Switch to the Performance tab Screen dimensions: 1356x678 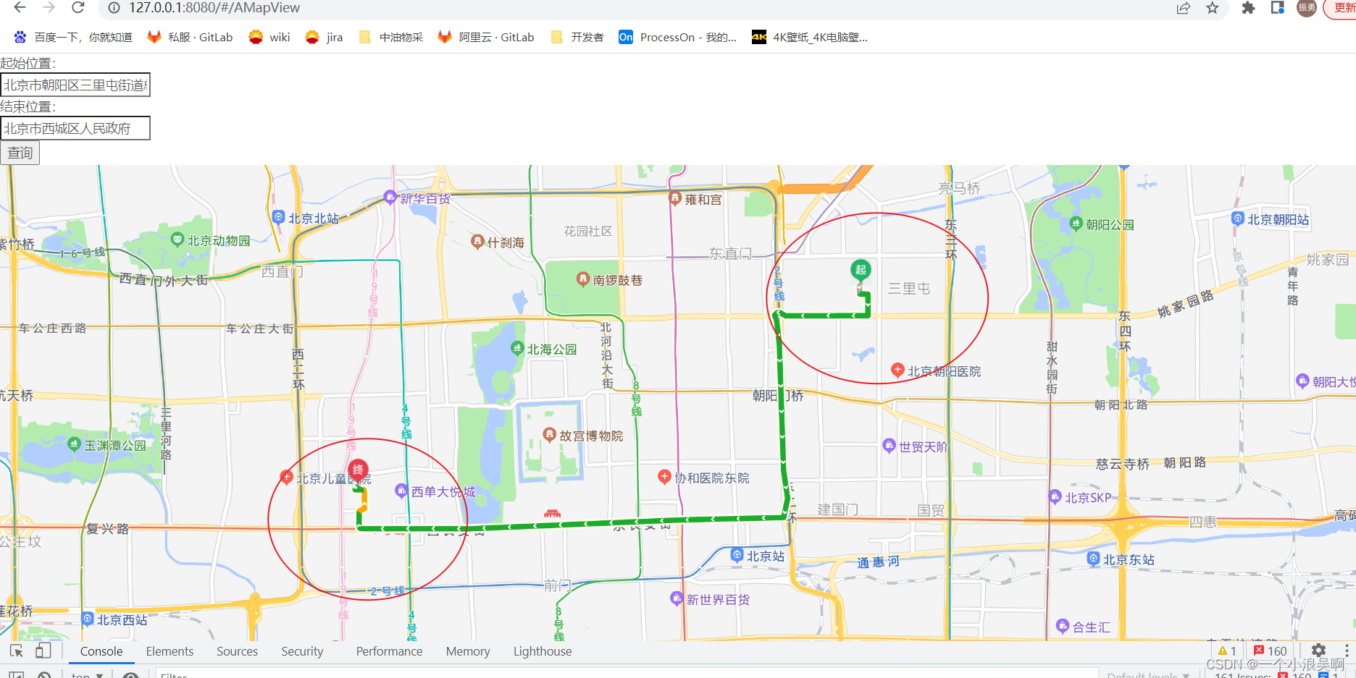point(389,651)
